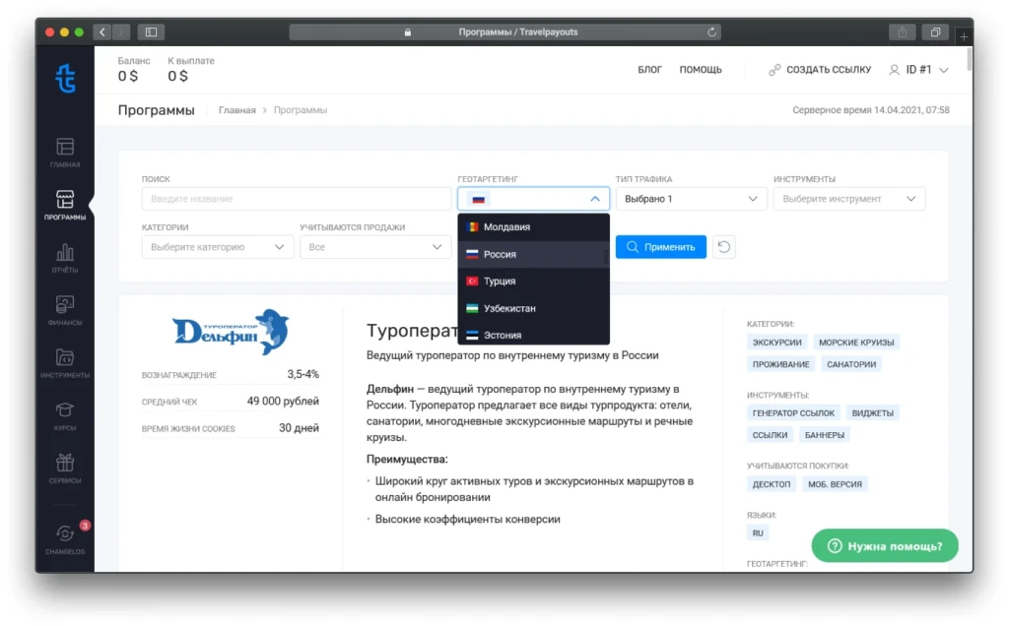Select Эстония from country list

tap(533, 334)
